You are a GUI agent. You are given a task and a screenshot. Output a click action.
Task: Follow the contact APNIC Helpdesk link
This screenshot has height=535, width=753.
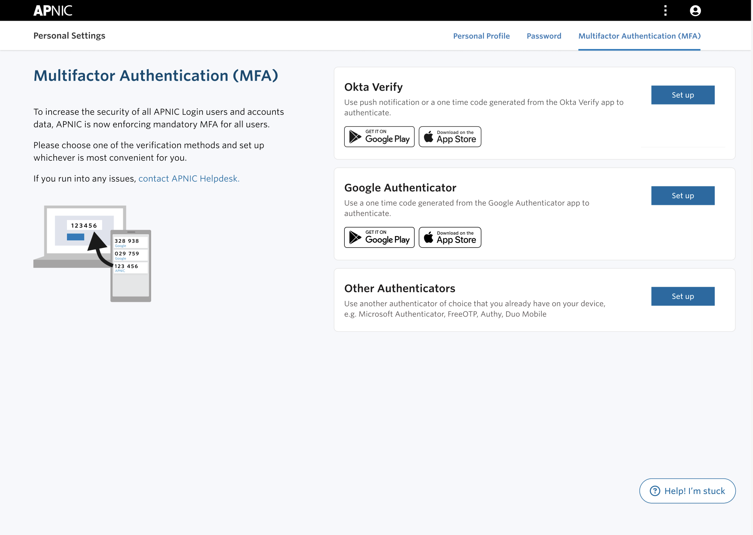[x=189, y=179]
